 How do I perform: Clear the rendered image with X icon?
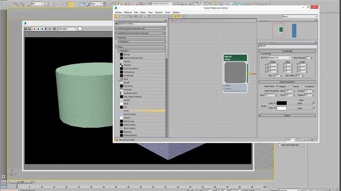coord(55,29)
